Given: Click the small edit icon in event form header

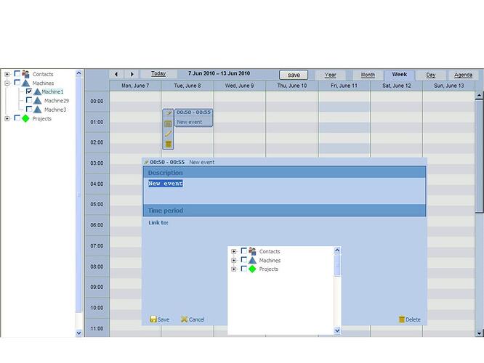Looking at the screenshot, I should (x=146, y=162).
